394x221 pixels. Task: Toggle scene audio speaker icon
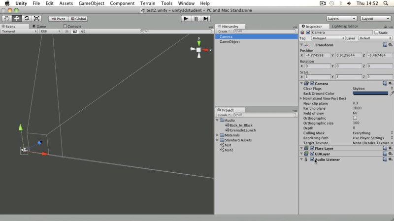(83, 32)
